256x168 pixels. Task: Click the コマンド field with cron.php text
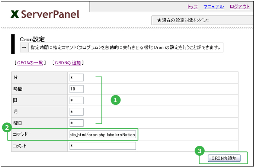[102, 134]
